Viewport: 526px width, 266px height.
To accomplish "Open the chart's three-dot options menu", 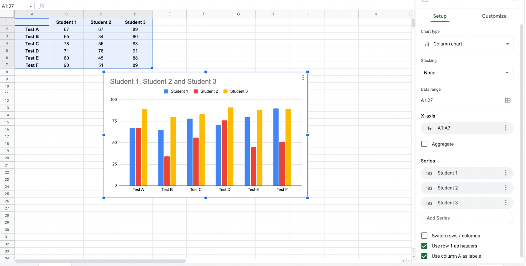I will [303, 78].
